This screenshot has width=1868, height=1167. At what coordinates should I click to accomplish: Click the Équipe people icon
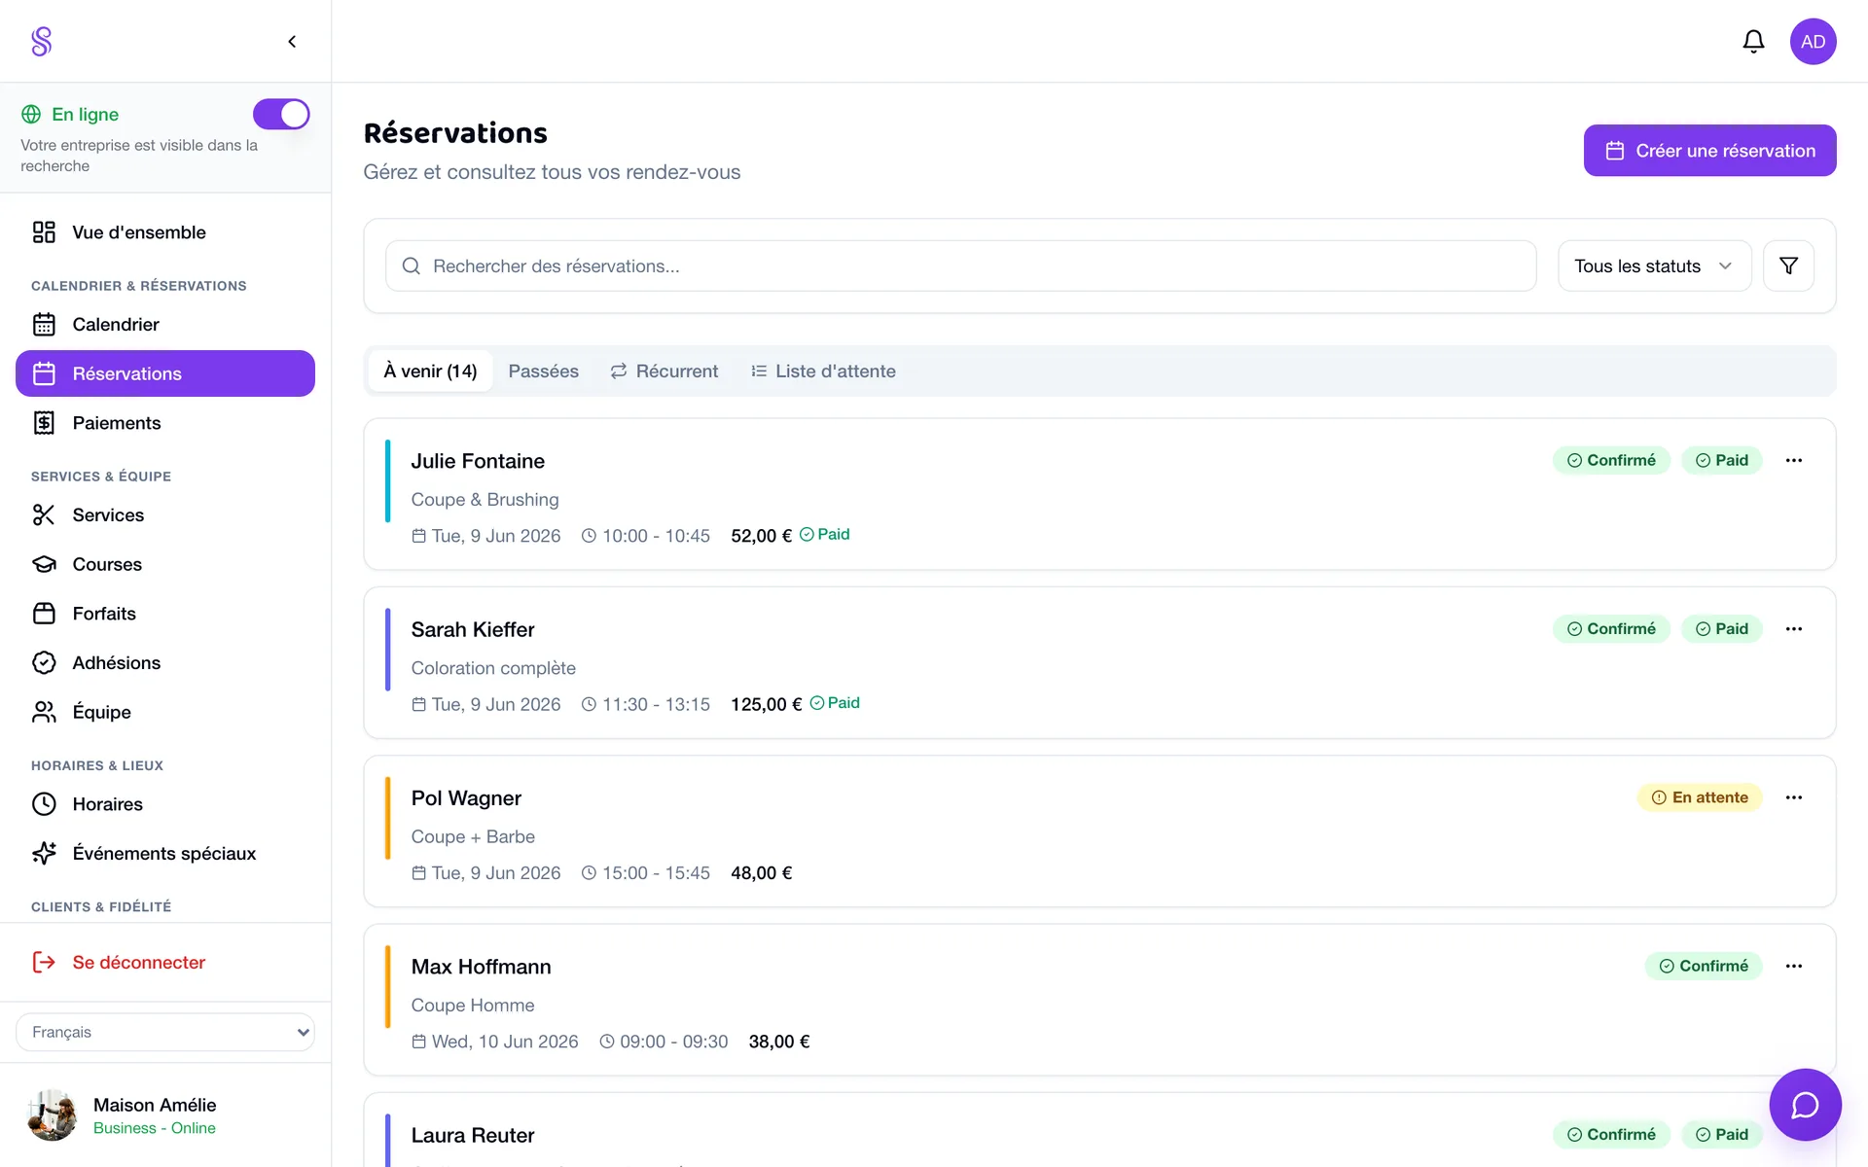tap(44, 712)
